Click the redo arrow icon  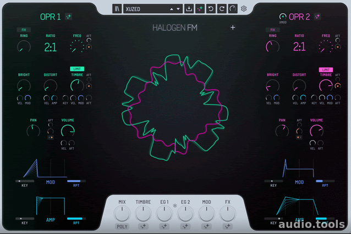pyautogui.click(x=222, y=9)
